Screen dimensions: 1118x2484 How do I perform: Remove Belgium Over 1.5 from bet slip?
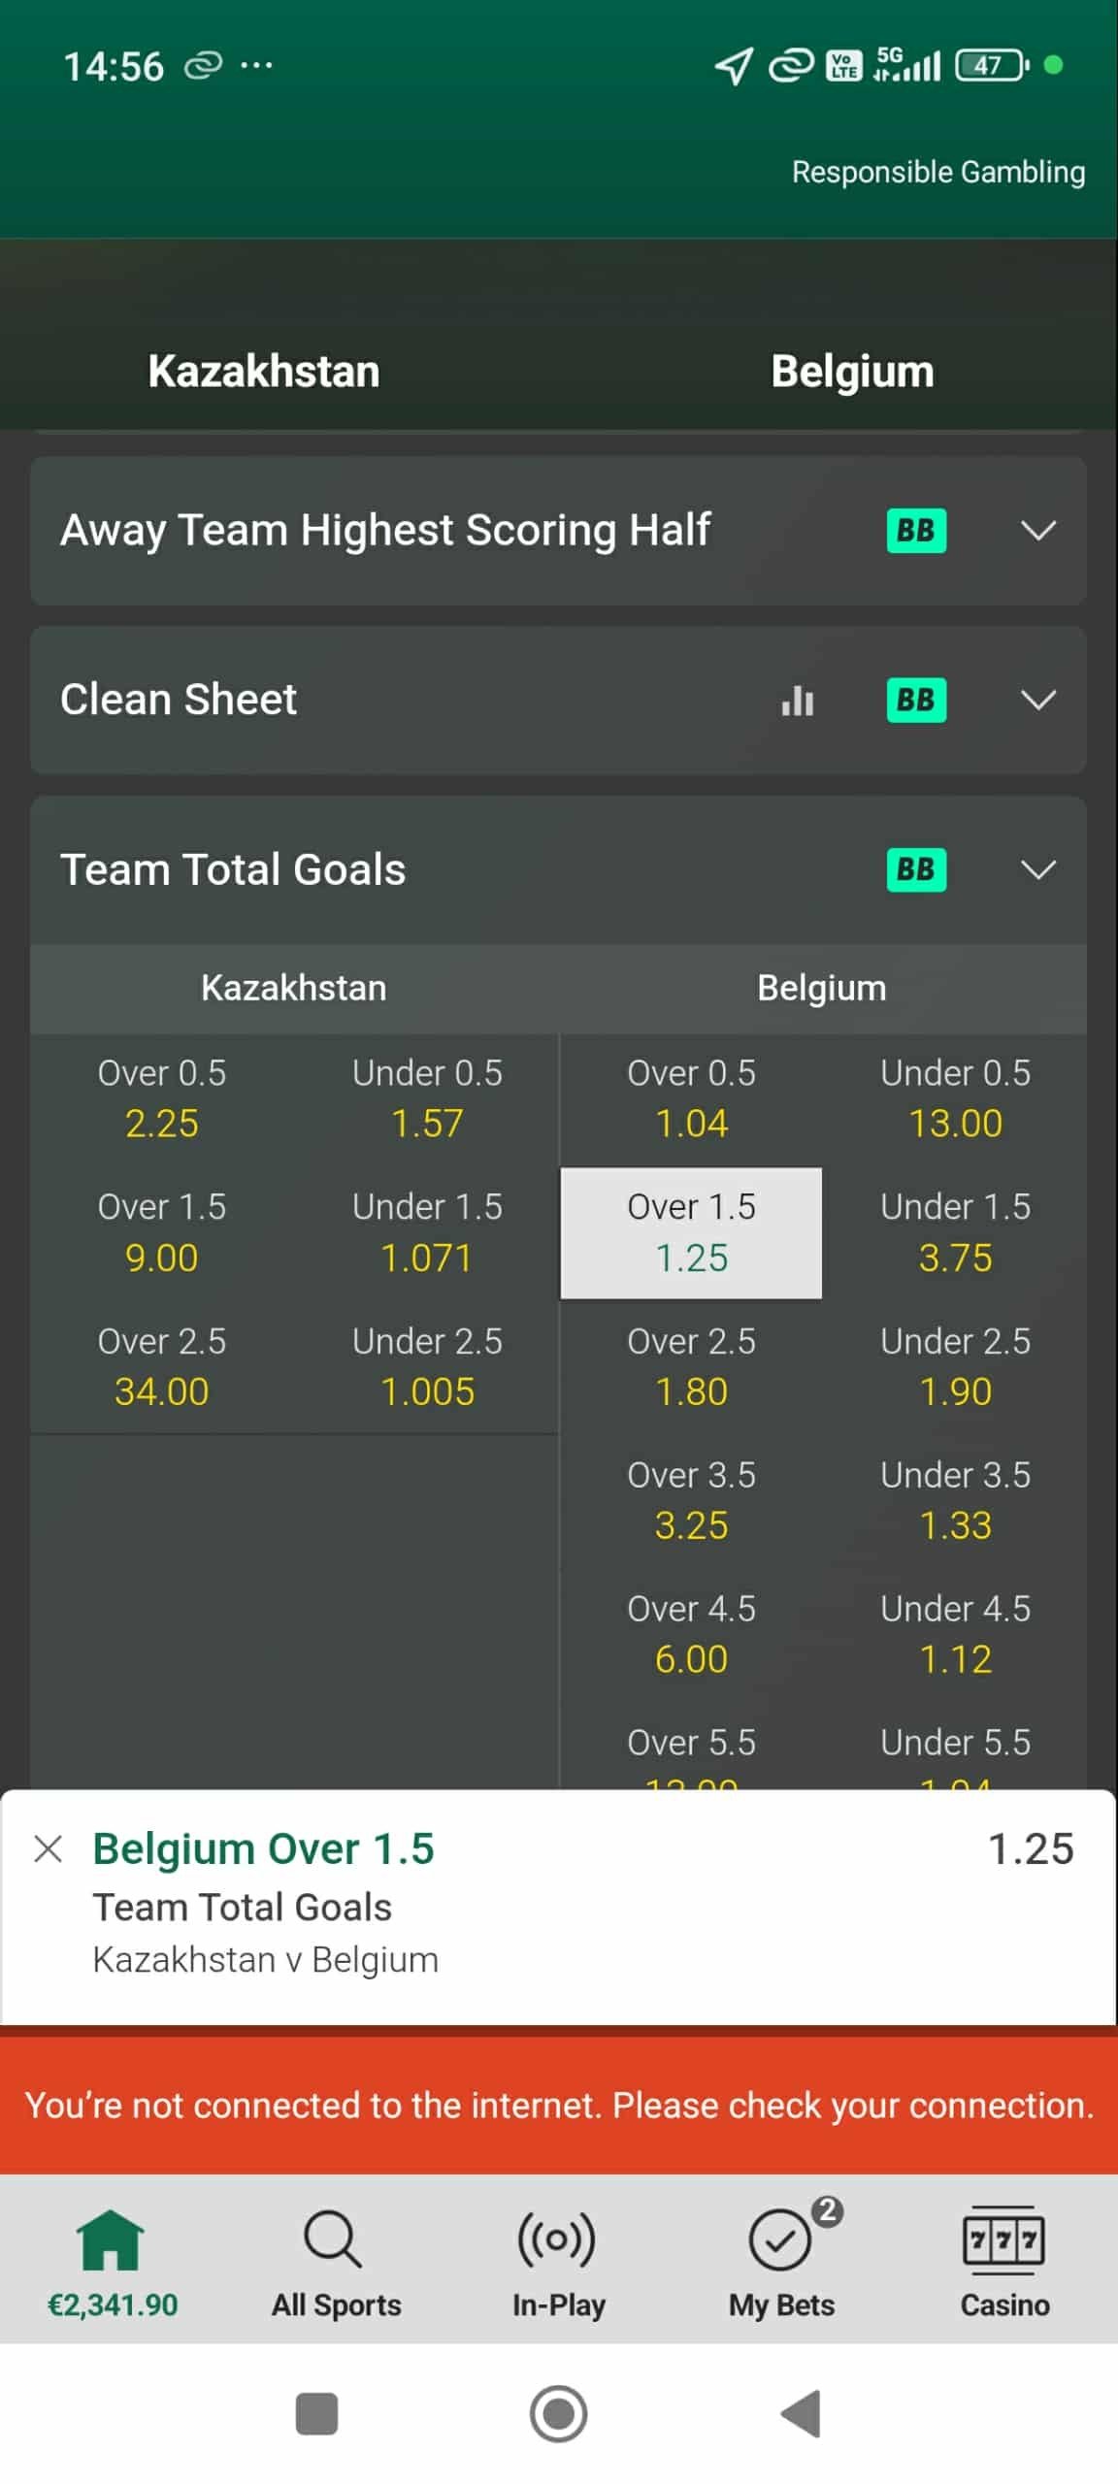tap(49, 1848)
